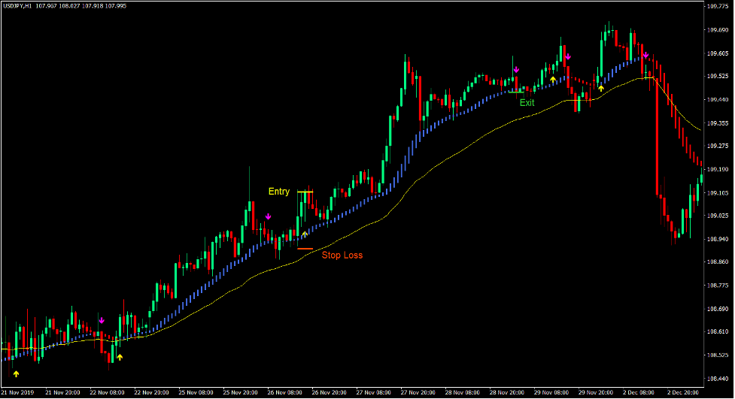Click the yellow up arrow below the Entry line
735x399 pixels.
(305, 234)
